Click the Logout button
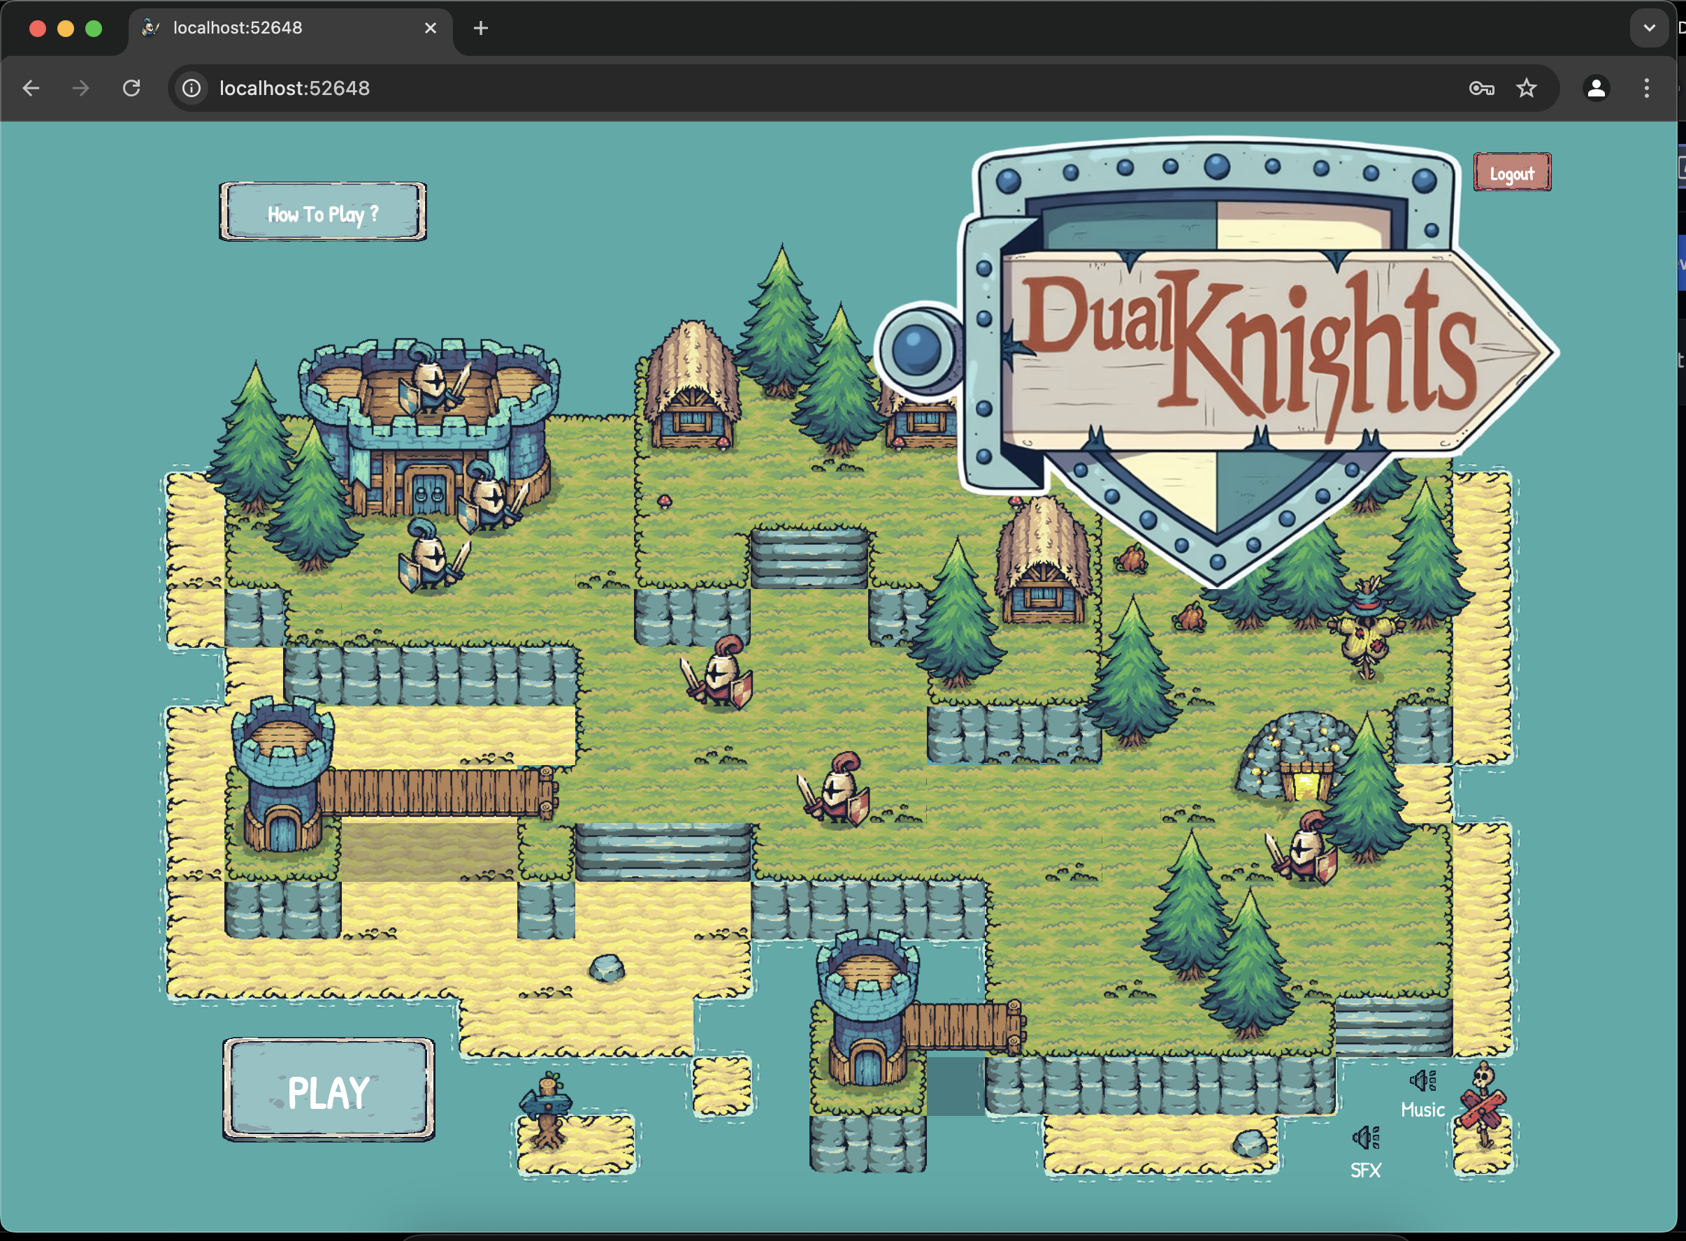 pyautogui.click(x=1512, y=173)
